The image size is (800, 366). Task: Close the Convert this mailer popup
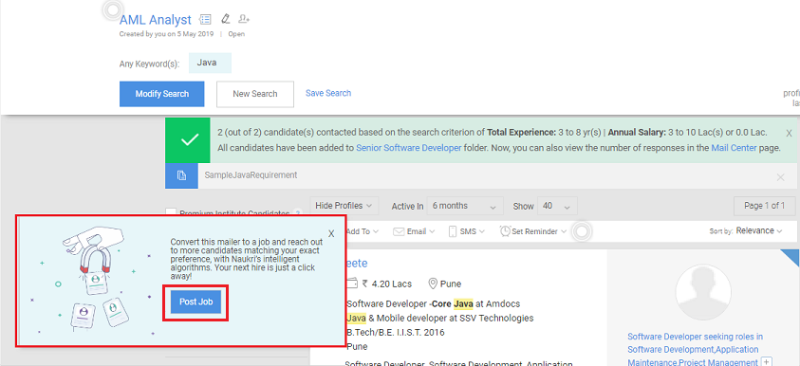click(331, 234)
